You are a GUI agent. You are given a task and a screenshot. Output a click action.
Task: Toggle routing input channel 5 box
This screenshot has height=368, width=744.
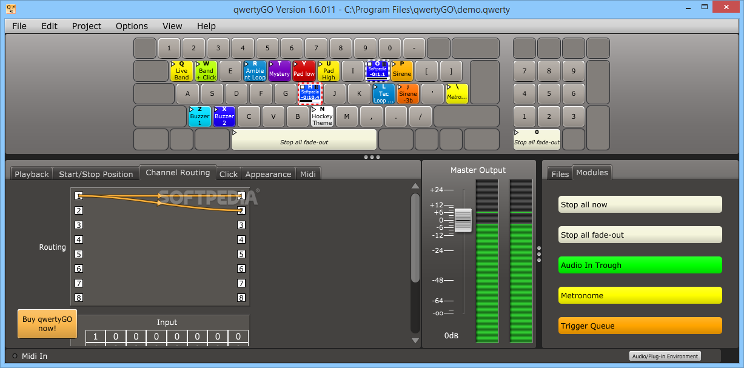pos(79,254)
